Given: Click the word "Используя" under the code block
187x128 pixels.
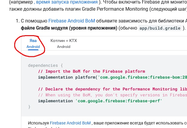Looking at the screenshot, I should pyautogui.click(x=38, y=123).
